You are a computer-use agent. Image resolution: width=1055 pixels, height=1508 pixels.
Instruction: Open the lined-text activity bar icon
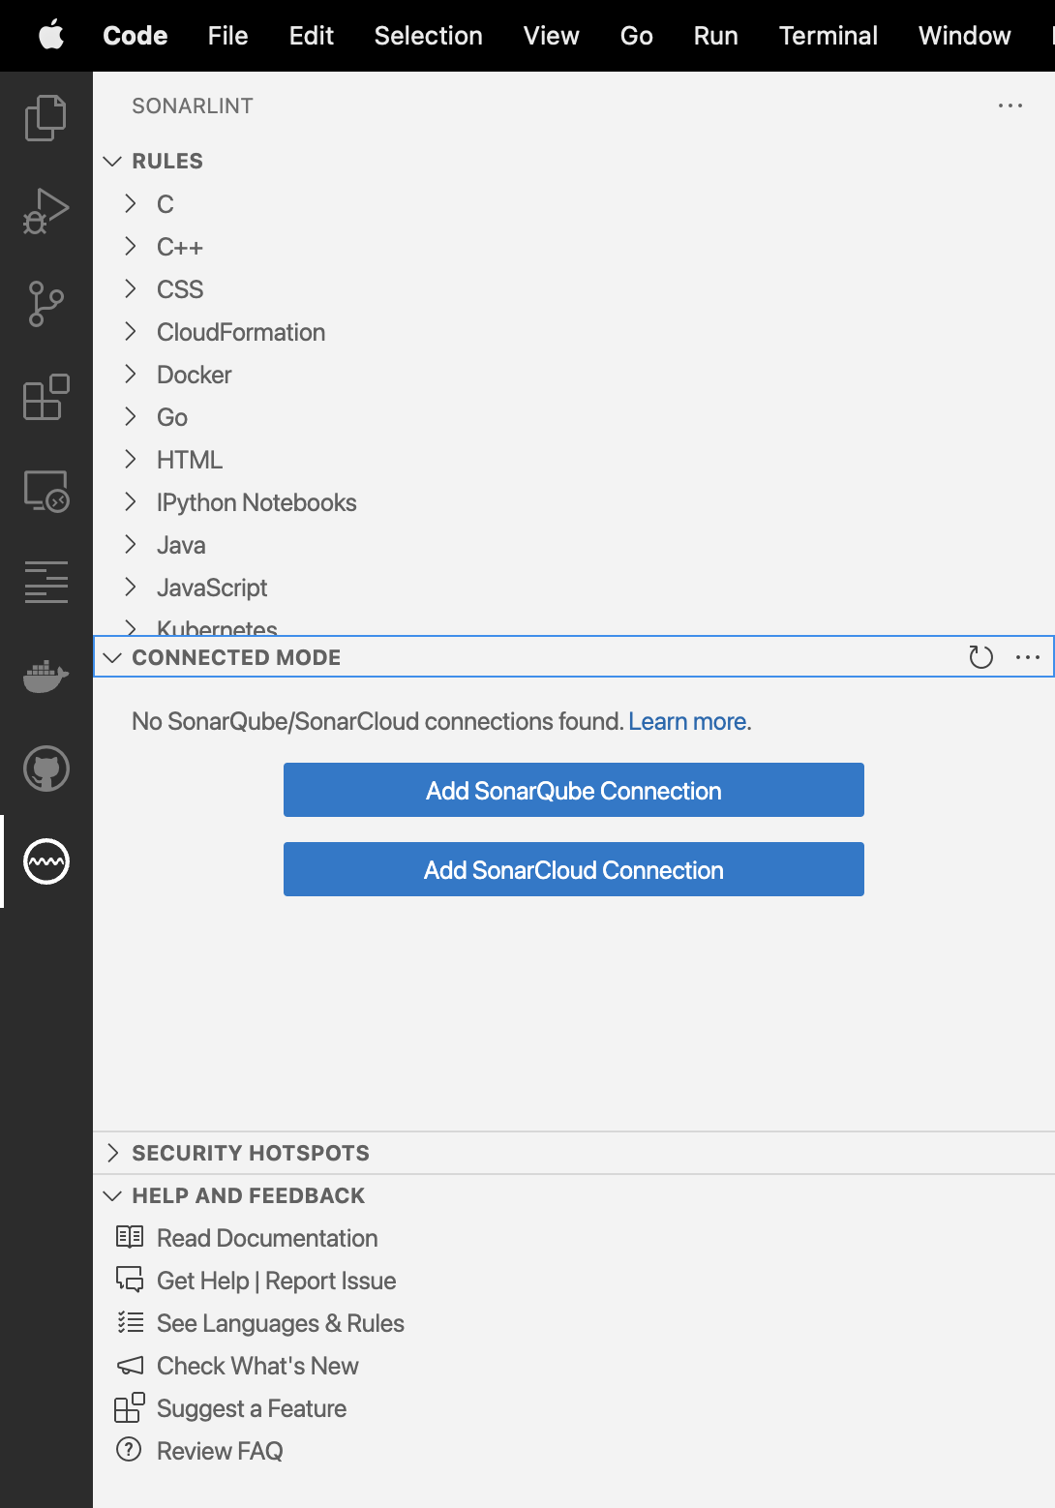[x=45, y=582]
